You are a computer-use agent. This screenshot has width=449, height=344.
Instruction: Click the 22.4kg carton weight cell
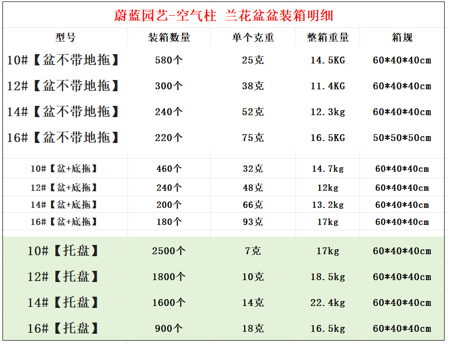[328, 303]
